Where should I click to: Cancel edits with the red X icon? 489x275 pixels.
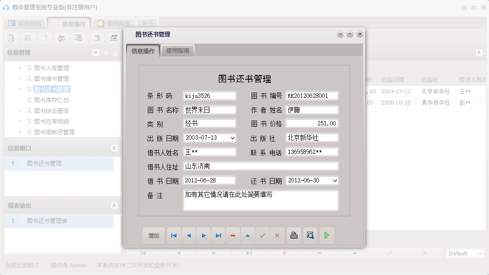click(x=277, y=235)
